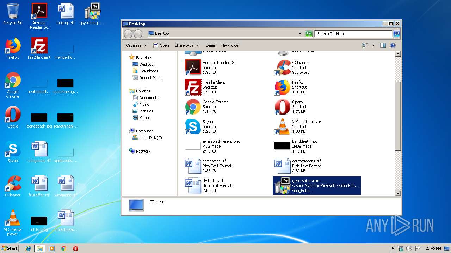451x253 pixels.
Task: Open the change view options arrow
Action: click(x=373, y=45)
